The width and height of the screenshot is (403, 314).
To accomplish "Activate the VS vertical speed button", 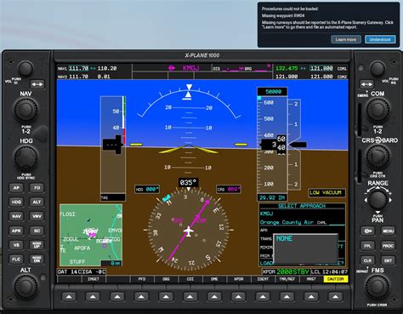I will (16, 245).
